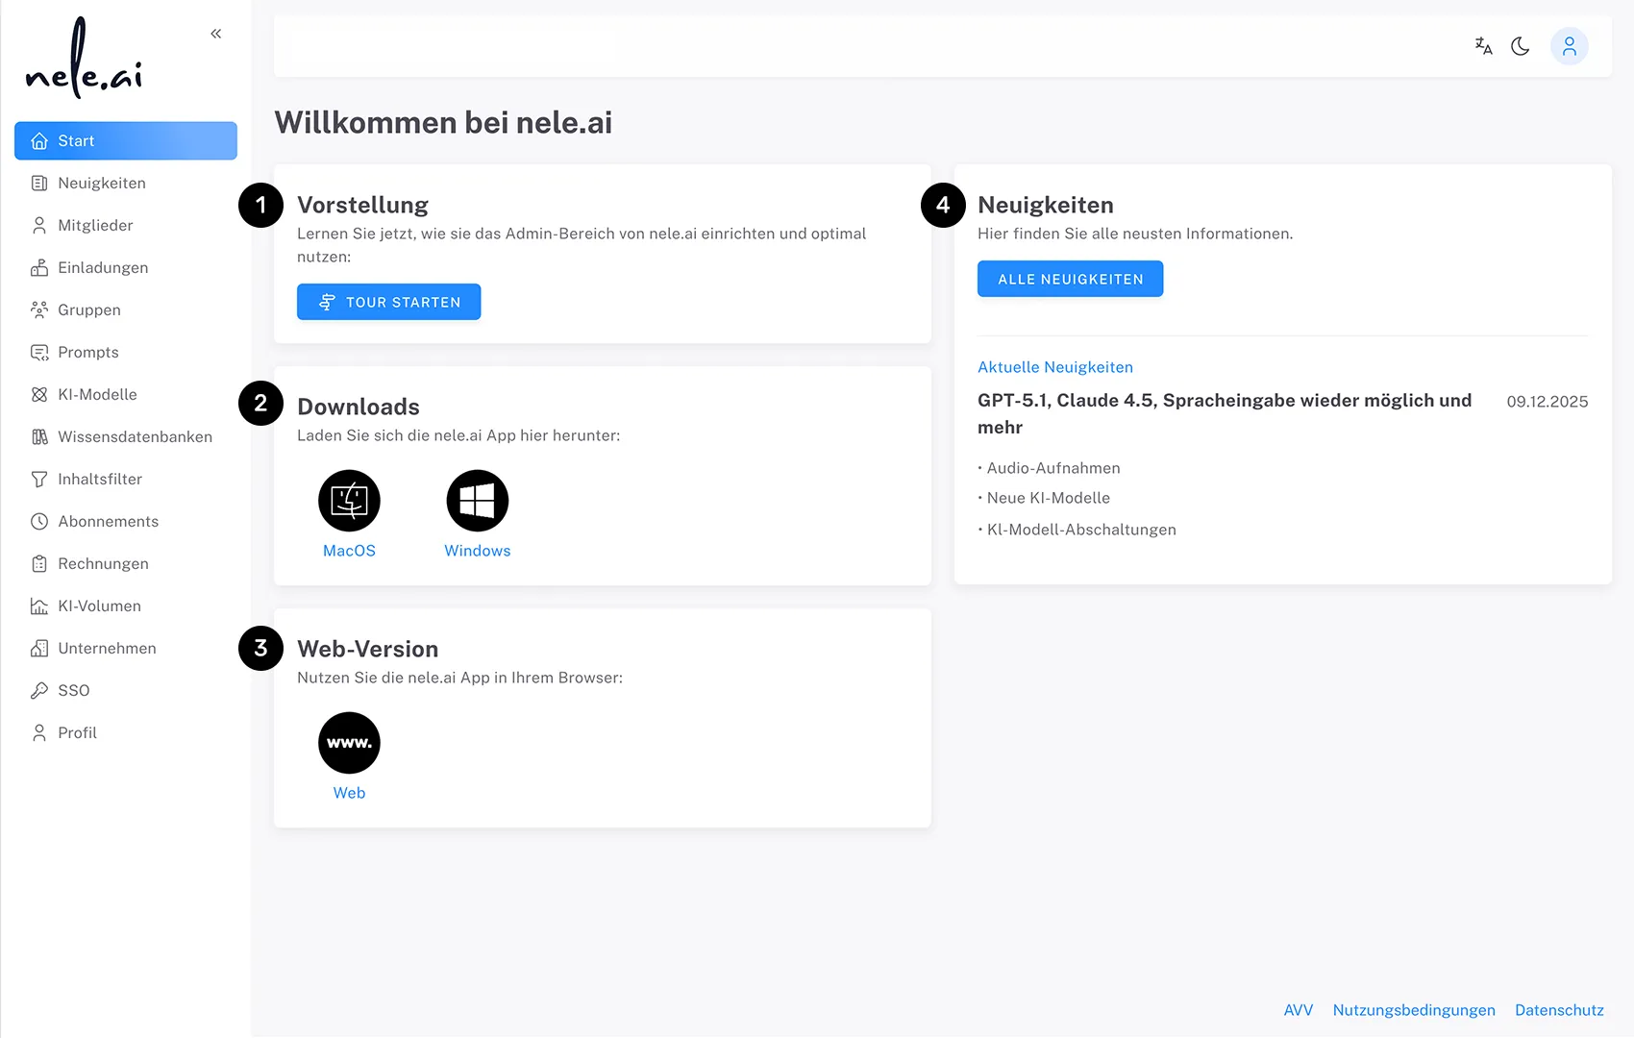This screenshot has width=1634, height=1038.
Task: Select Mitglieder in the sidebar
Action: (96, 225)
